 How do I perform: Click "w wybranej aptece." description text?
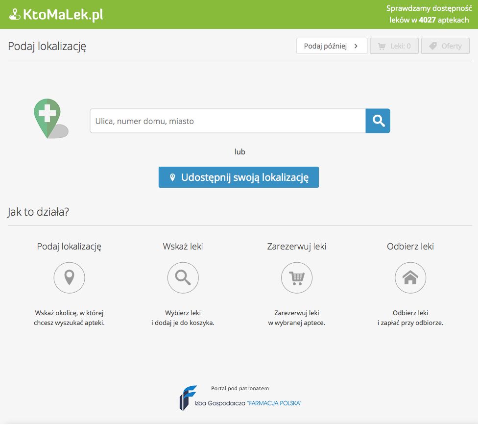point(297,323)
